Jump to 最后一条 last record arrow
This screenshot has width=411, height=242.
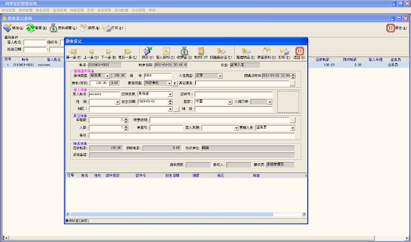point(128,52)
